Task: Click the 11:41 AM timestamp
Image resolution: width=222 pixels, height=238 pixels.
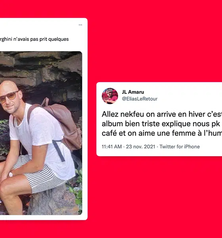Action: point(112,147)
